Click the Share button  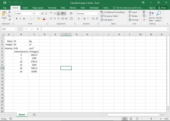point(162,8)
